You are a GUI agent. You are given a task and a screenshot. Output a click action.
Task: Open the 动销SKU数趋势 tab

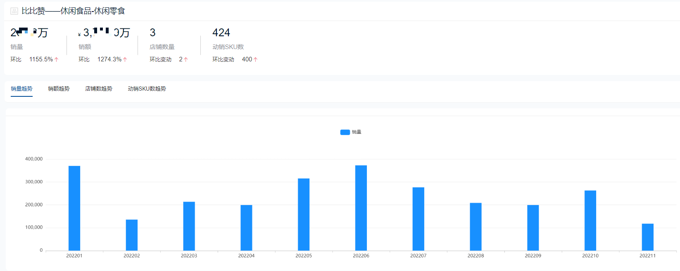click(147, 89)
